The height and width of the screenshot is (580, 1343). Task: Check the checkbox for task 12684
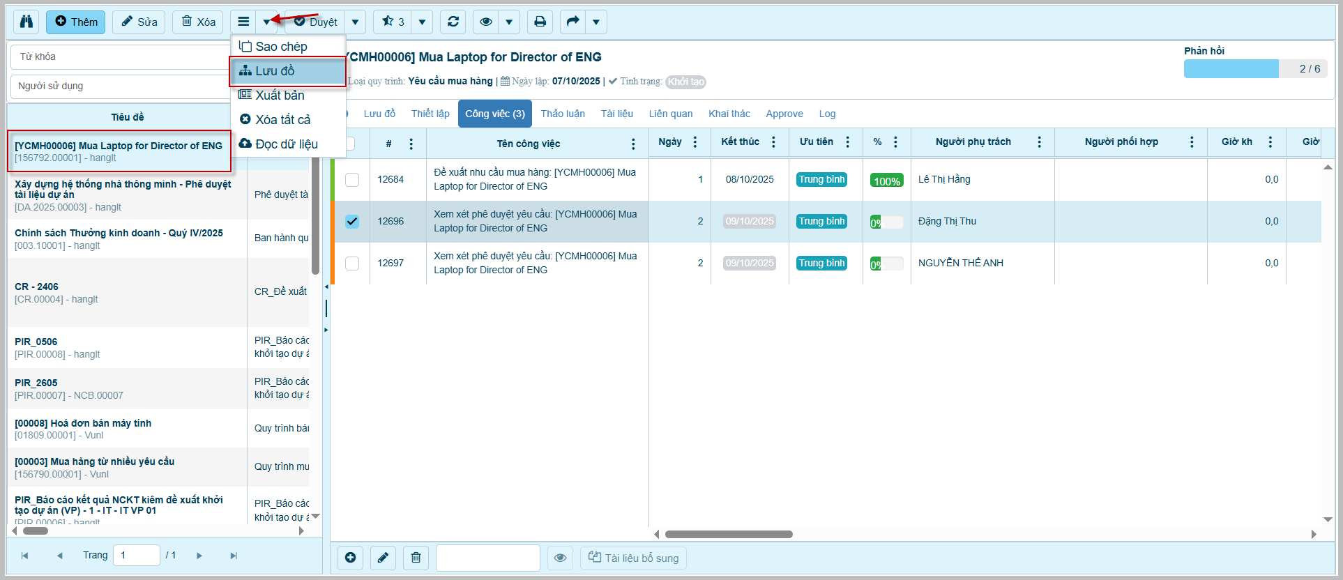coord(352,179)
